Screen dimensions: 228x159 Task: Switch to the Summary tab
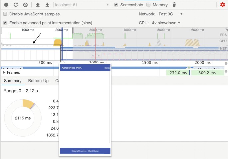(13, 81)
